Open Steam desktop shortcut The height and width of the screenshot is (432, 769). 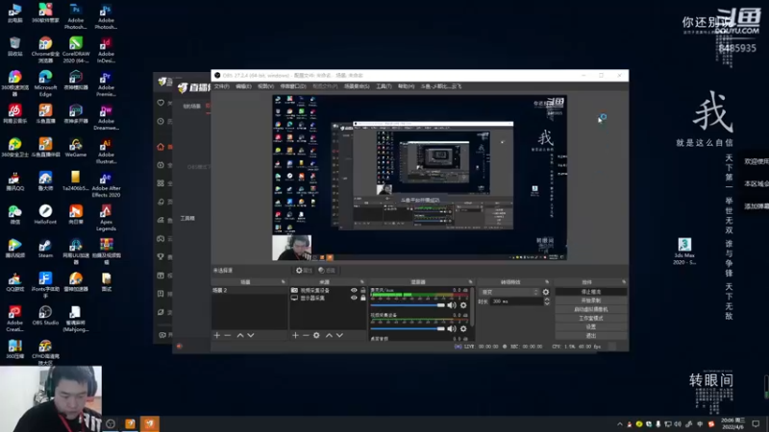[45, 249]
